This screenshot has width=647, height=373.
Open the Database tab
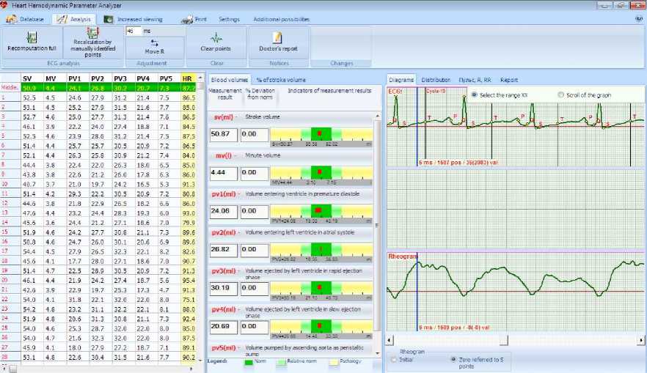[26, 18]
